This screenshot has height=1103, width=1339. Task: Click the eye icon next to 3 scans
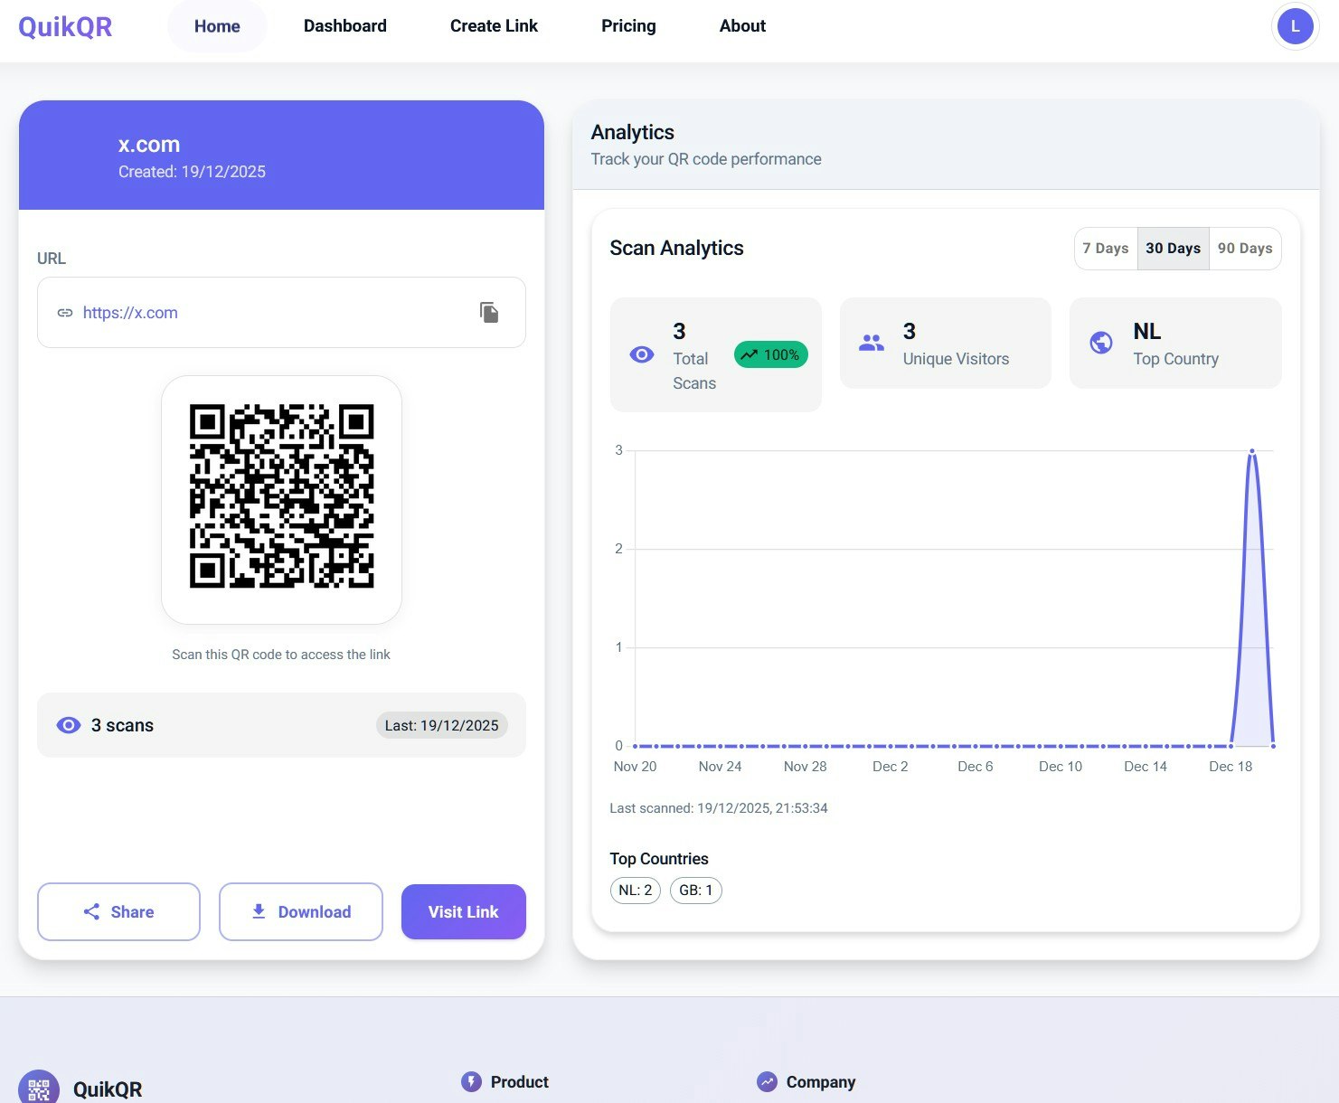(x=69, y=724)
